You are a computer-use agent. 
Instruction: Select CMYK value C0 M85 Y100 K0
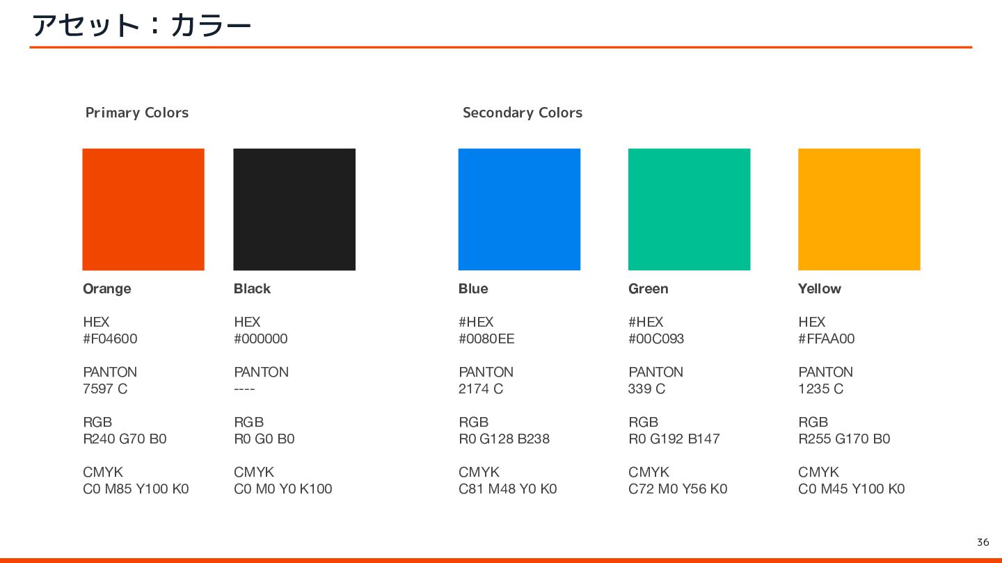point(136,489)
